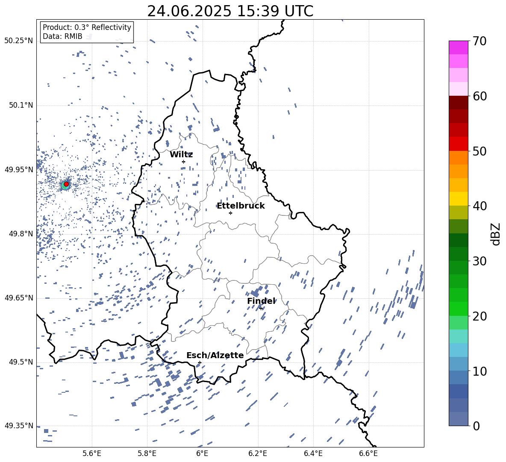Screen dimensions: 506x462
Task: Click colorbar tick label 20
Action: coord(479,316)
